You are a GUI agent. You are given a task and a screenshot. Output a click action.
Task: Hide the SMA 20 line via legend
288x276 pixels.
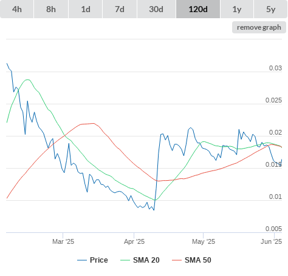[140, 260]
